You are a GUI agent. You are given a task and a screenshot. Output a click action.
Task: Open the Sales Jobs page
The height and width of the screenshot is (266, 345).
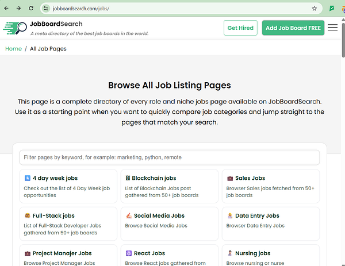click(x=271, y=186)
